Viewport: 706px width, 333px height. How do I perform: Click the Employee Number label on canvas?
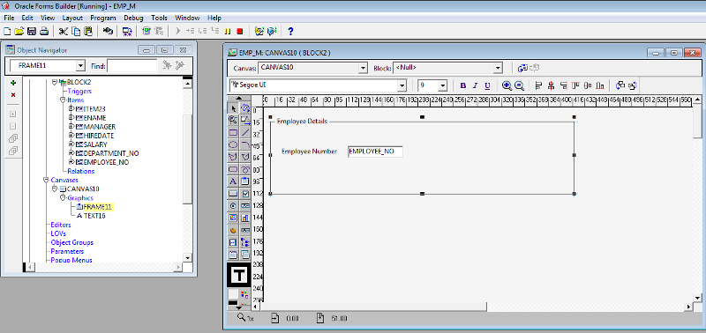click(x=309, y=152)
